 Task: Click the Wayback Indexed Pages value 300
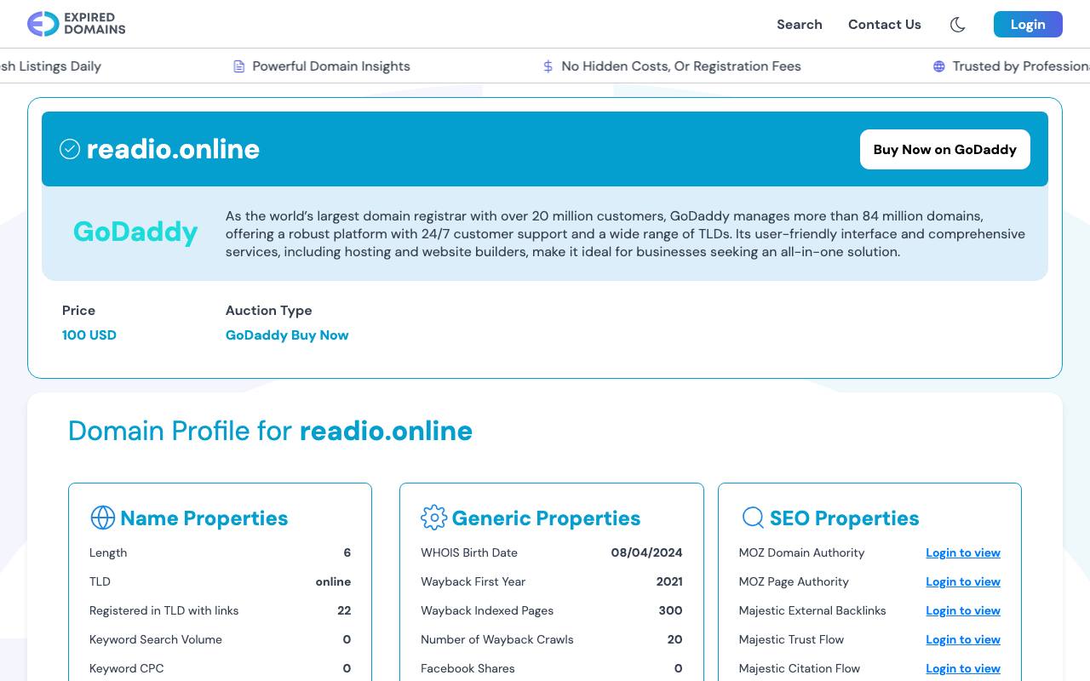[x=670, y=610]
